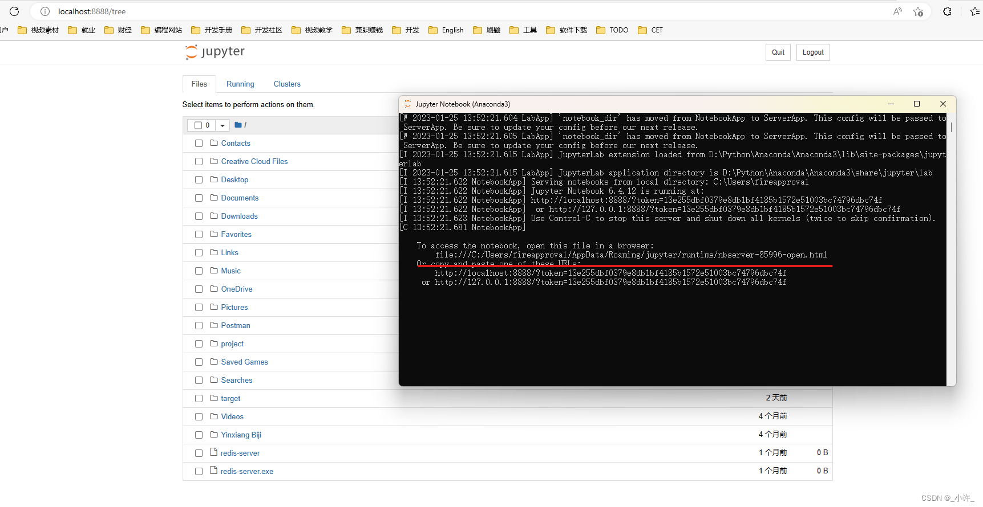Image resolution: width=983 pixels, height=507 pixels.
Task: Switch to the Clusters tab
Action: coord(287,84)
